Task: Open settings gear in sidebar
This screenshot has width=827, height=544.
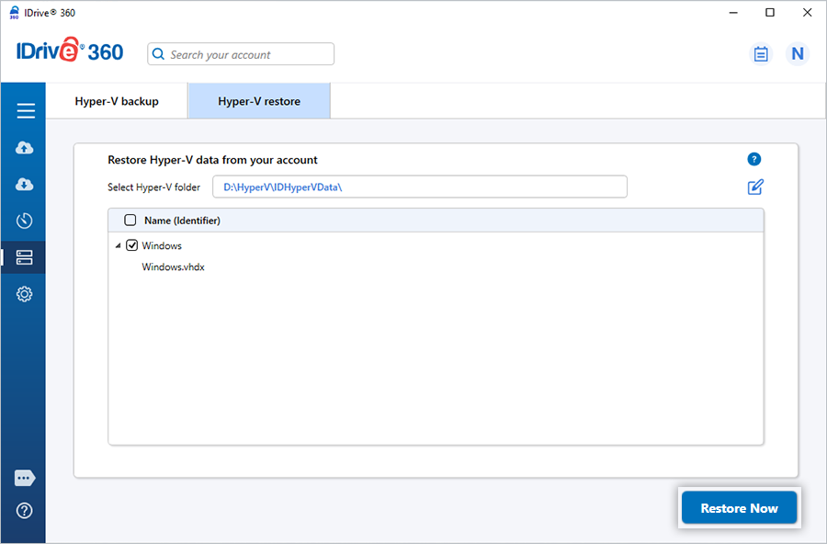Action: coord(25,294)
